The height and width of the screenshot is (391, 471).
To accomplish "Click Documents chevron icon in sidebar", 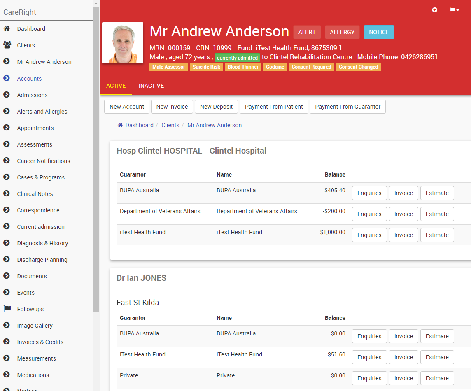I will coord(7,276).
